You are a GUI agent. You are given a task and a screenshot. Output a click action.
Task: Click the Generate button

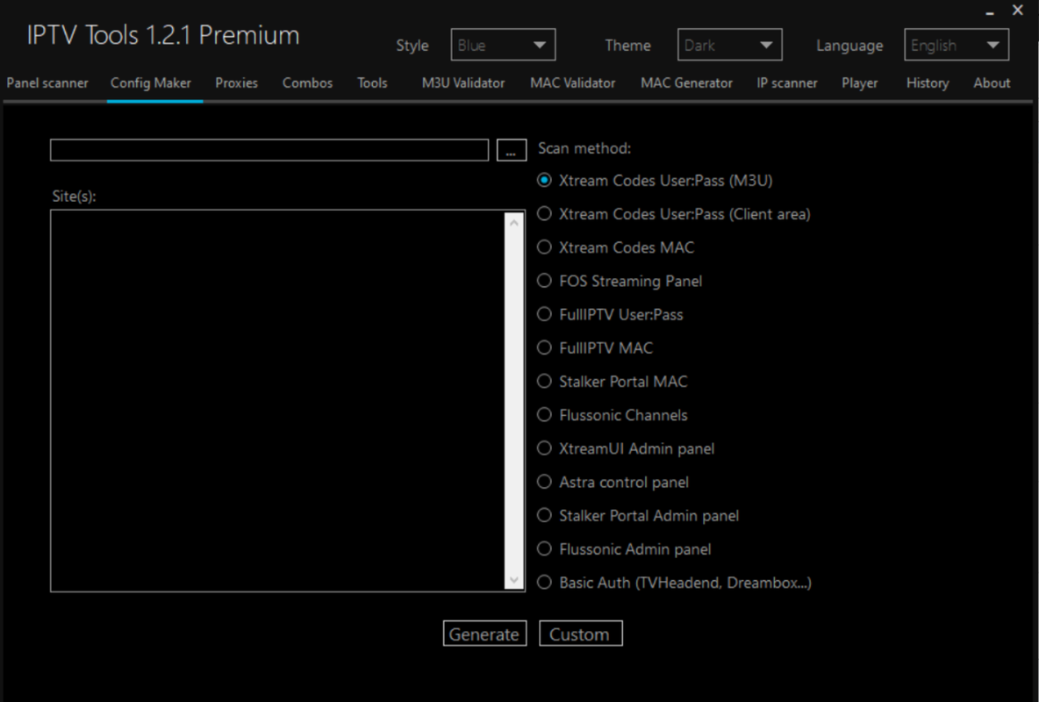(x=484, y=634)
